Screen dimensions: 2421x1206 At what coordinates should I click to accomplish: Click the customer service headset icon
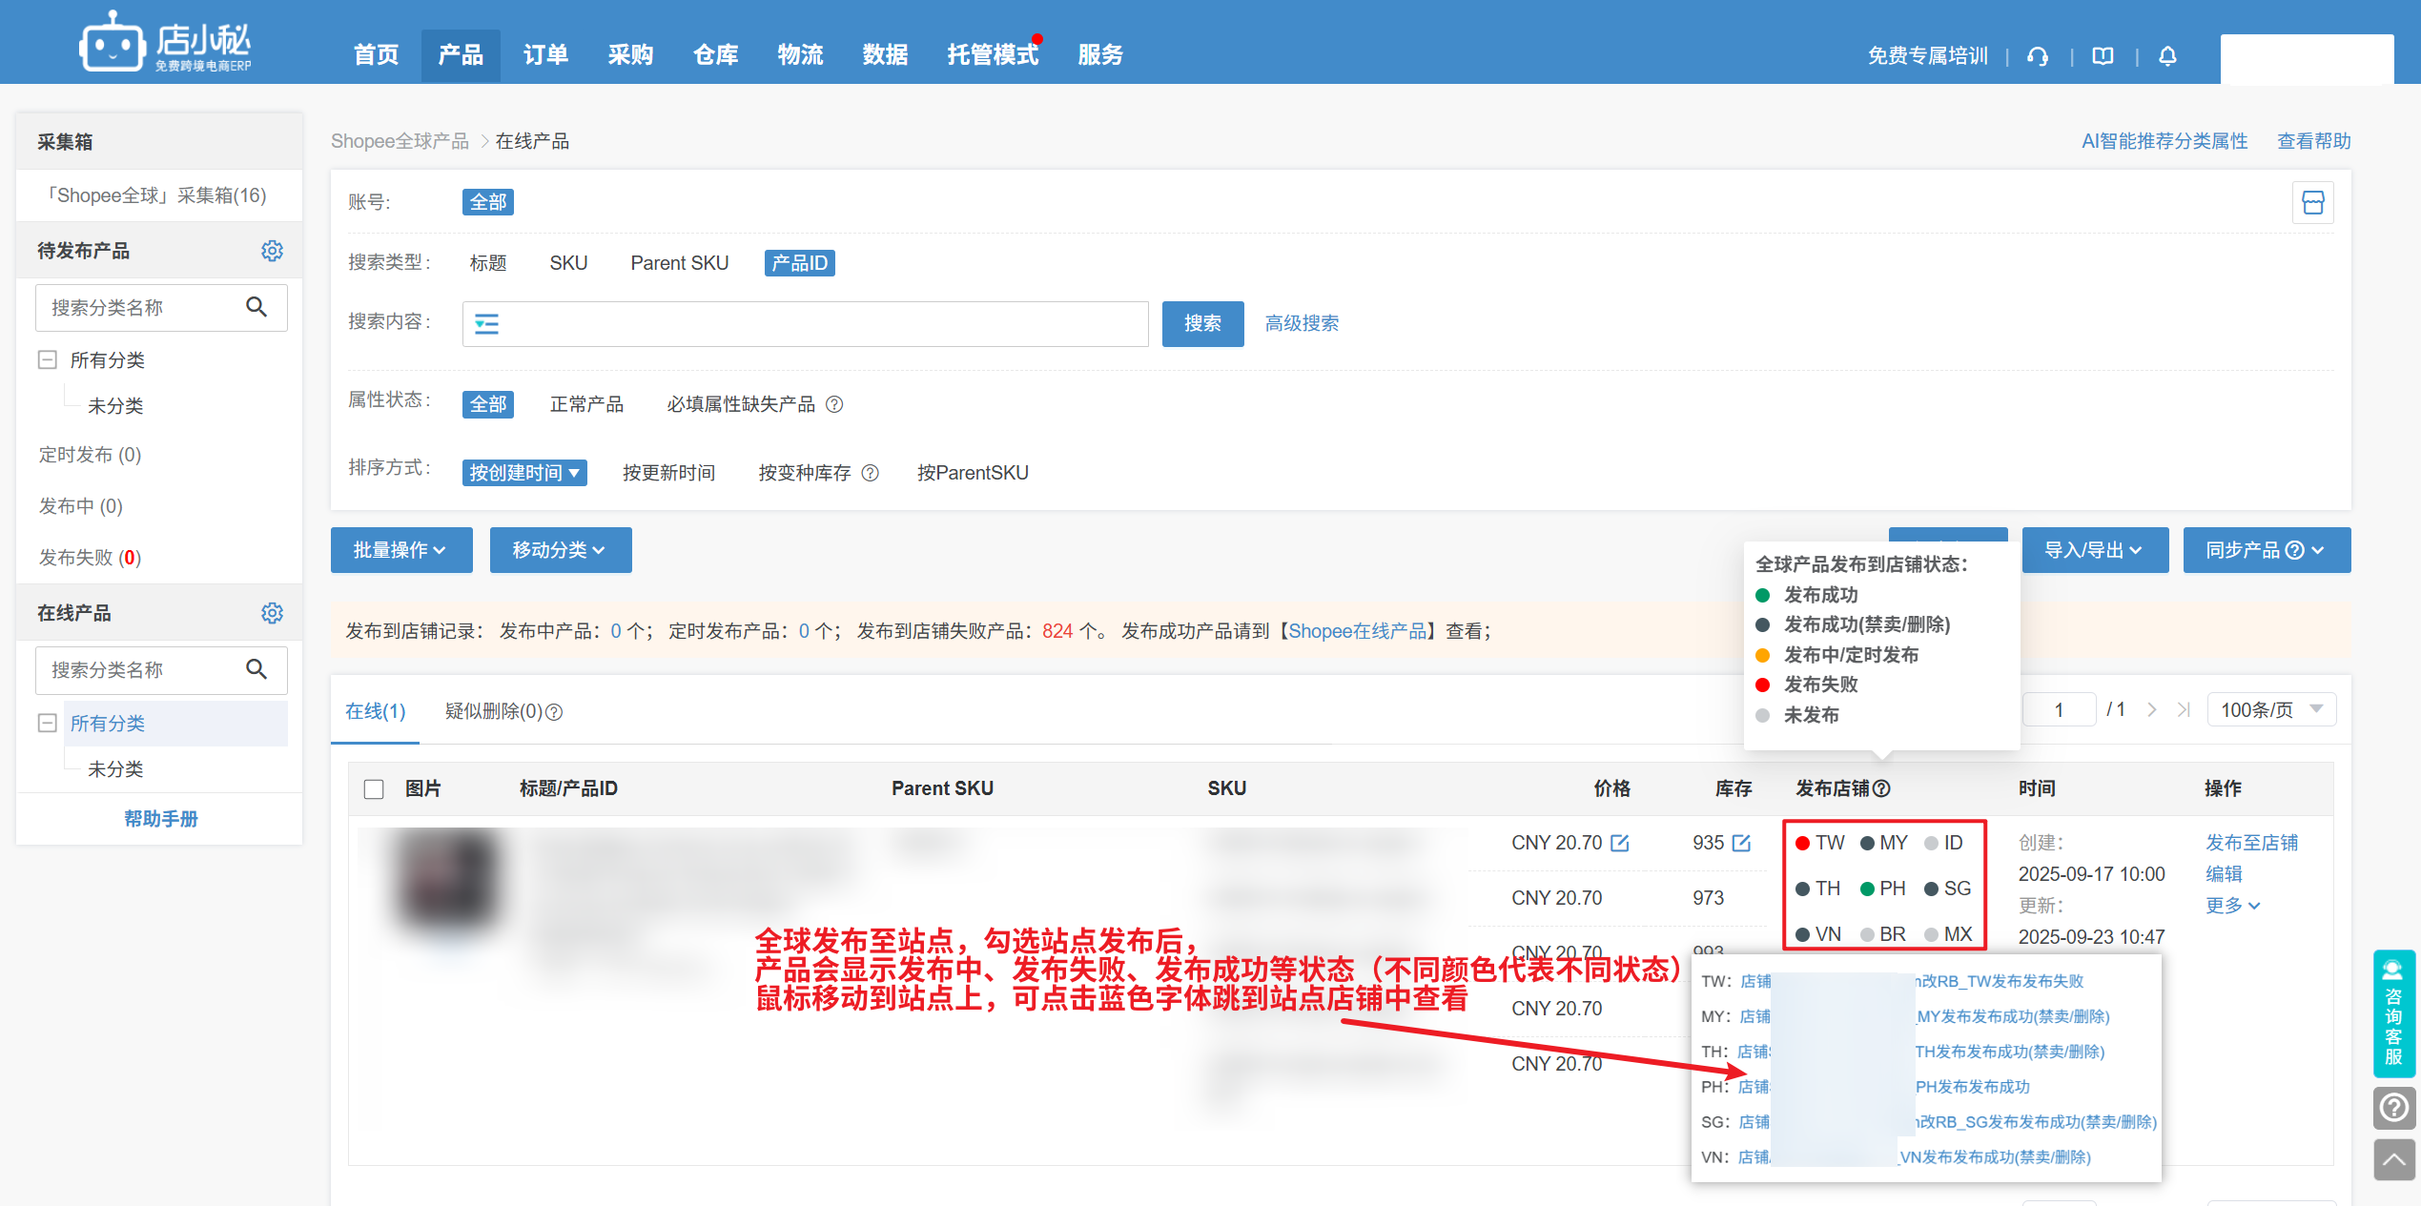click(2038, 56)
